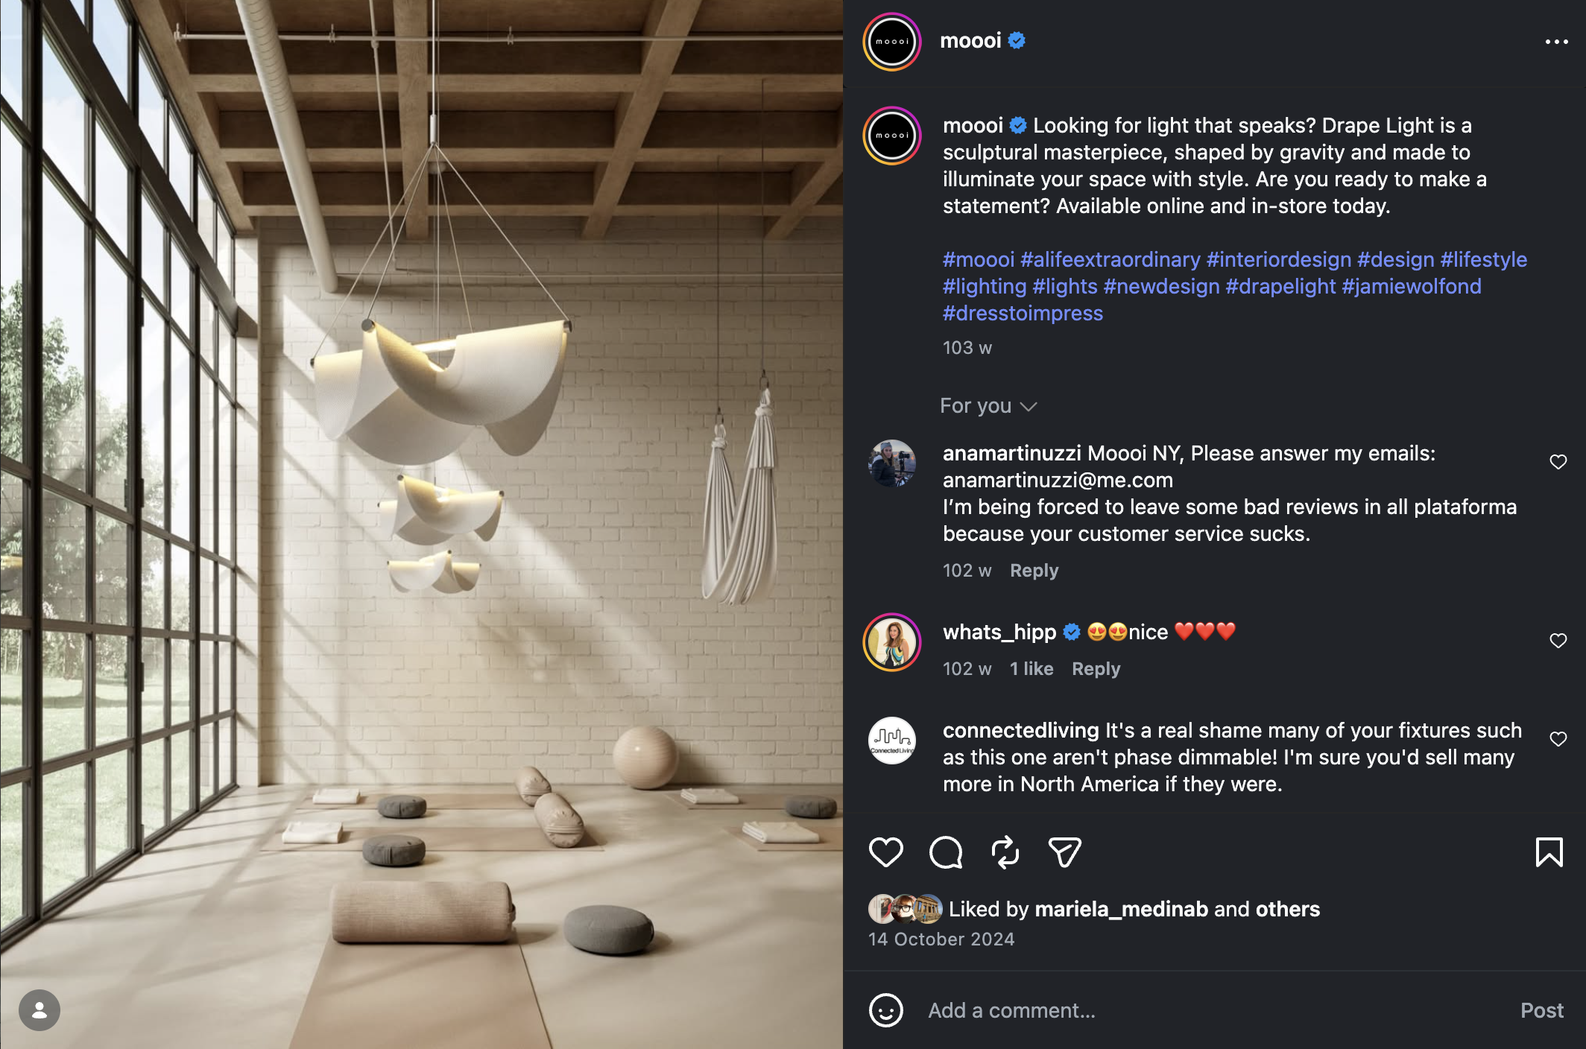
Task: Save post with the bookmark toggle
Action: pyautogui.click(x=1549, y=852)
